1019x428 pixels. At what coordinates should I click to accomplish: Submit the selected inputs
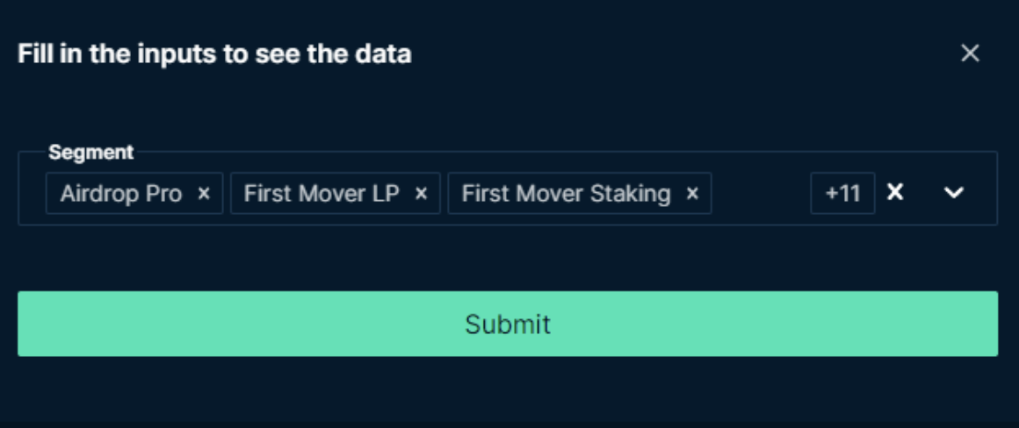pyautogui.click(x=508, y=324)
